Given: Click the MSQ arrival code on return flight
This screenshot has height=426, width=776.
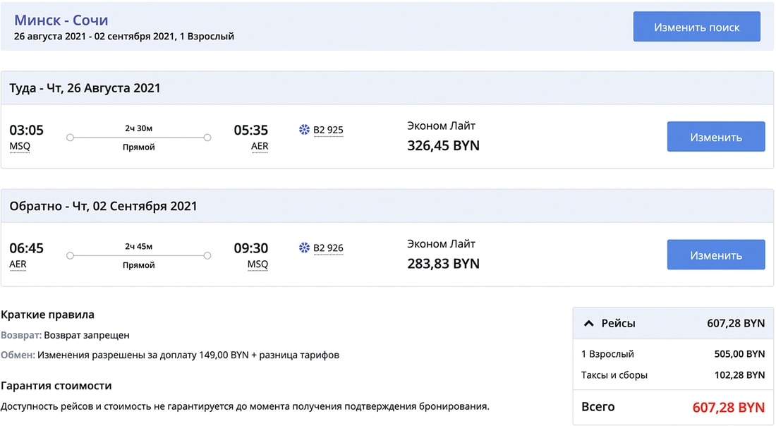Looking at the screenshot, I should tap(257, 264).
